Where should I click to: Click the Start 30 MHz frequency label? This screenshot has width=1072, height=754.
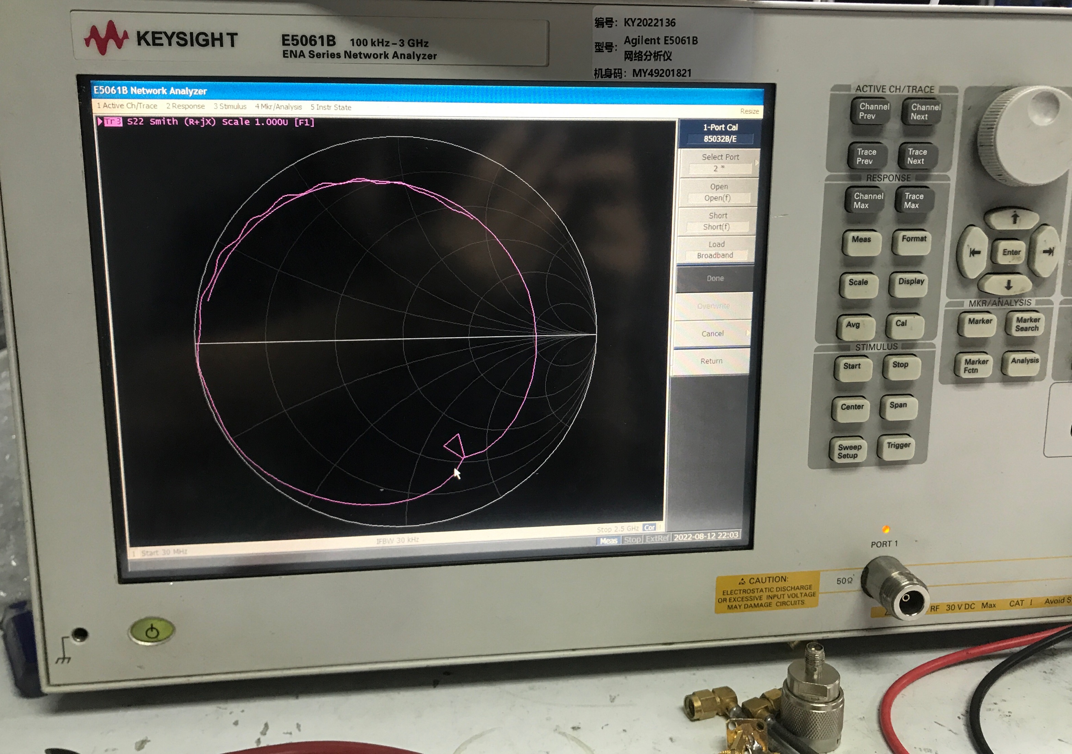[x=164, y=553]
